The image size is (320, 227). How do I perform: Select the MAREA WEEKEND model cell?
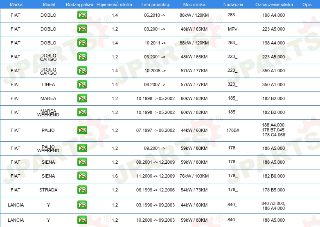(48, 113)
